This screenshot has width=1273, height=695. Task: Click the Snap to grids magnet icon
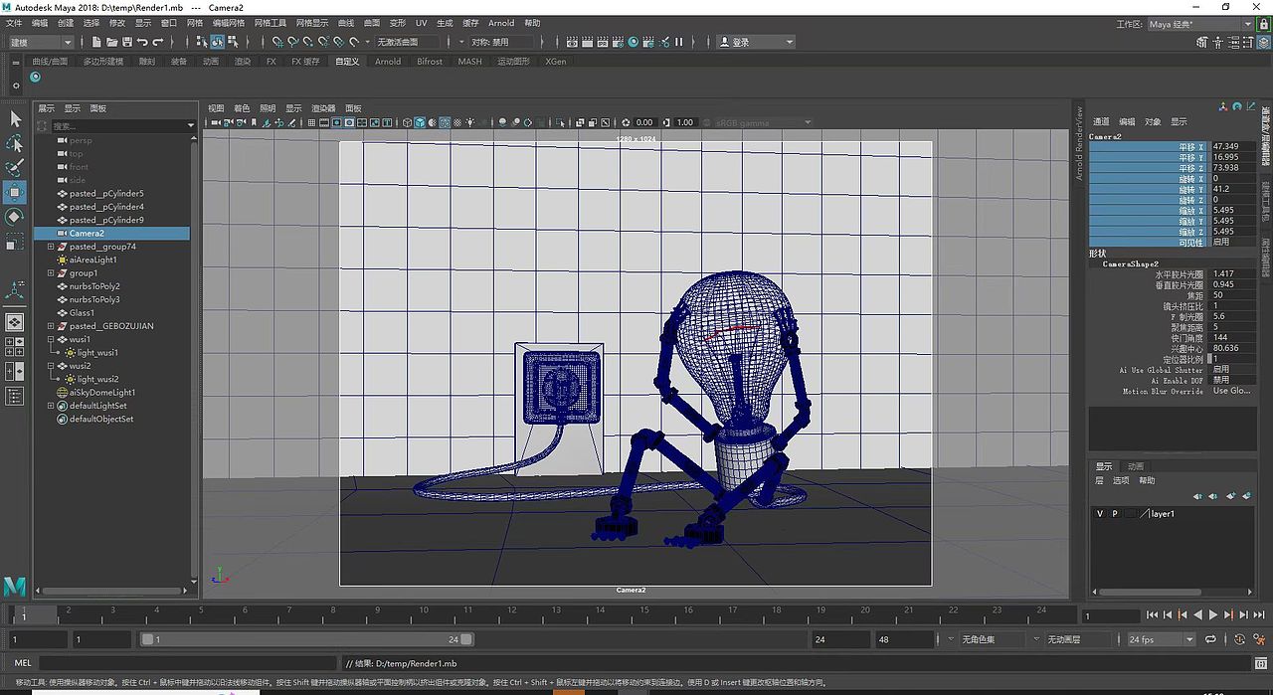[277, 42]
